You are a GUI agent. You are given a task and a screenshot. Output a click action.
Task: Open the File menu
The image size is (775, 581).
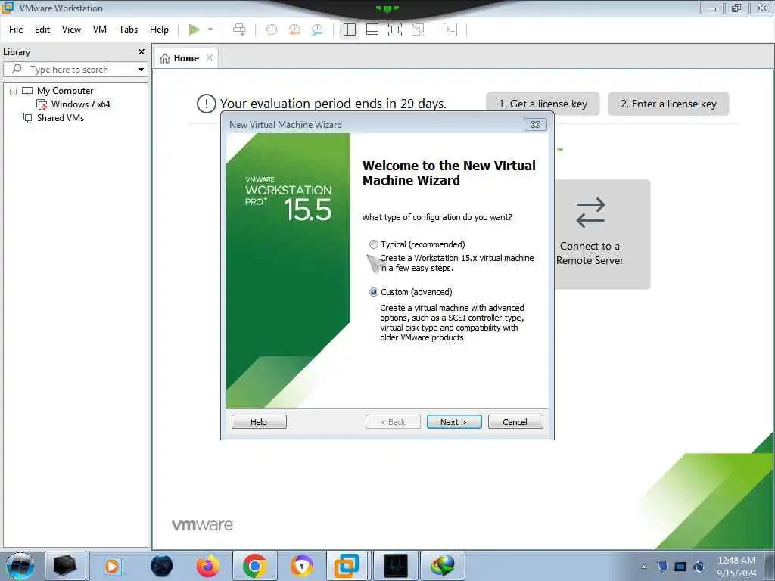pos(16,30)
